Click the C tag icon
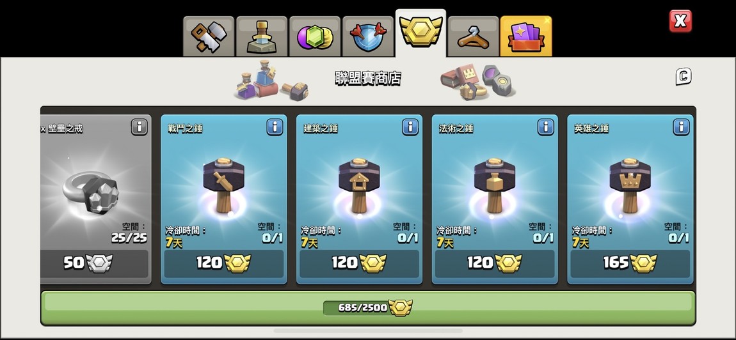Screen dimensions: 736x340 (684, 77)
